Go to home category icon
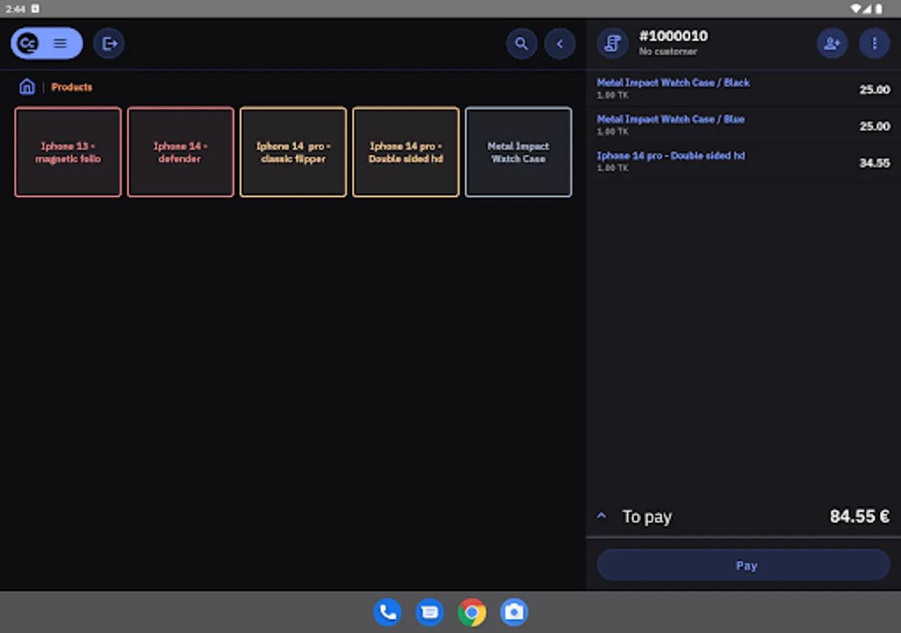 click(x=27, y=87)
